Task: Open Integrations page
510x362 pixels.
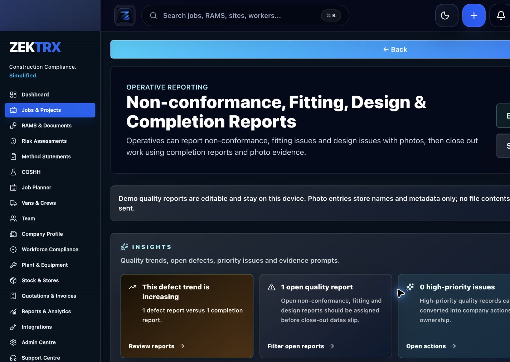Action: tap(50, 327)
